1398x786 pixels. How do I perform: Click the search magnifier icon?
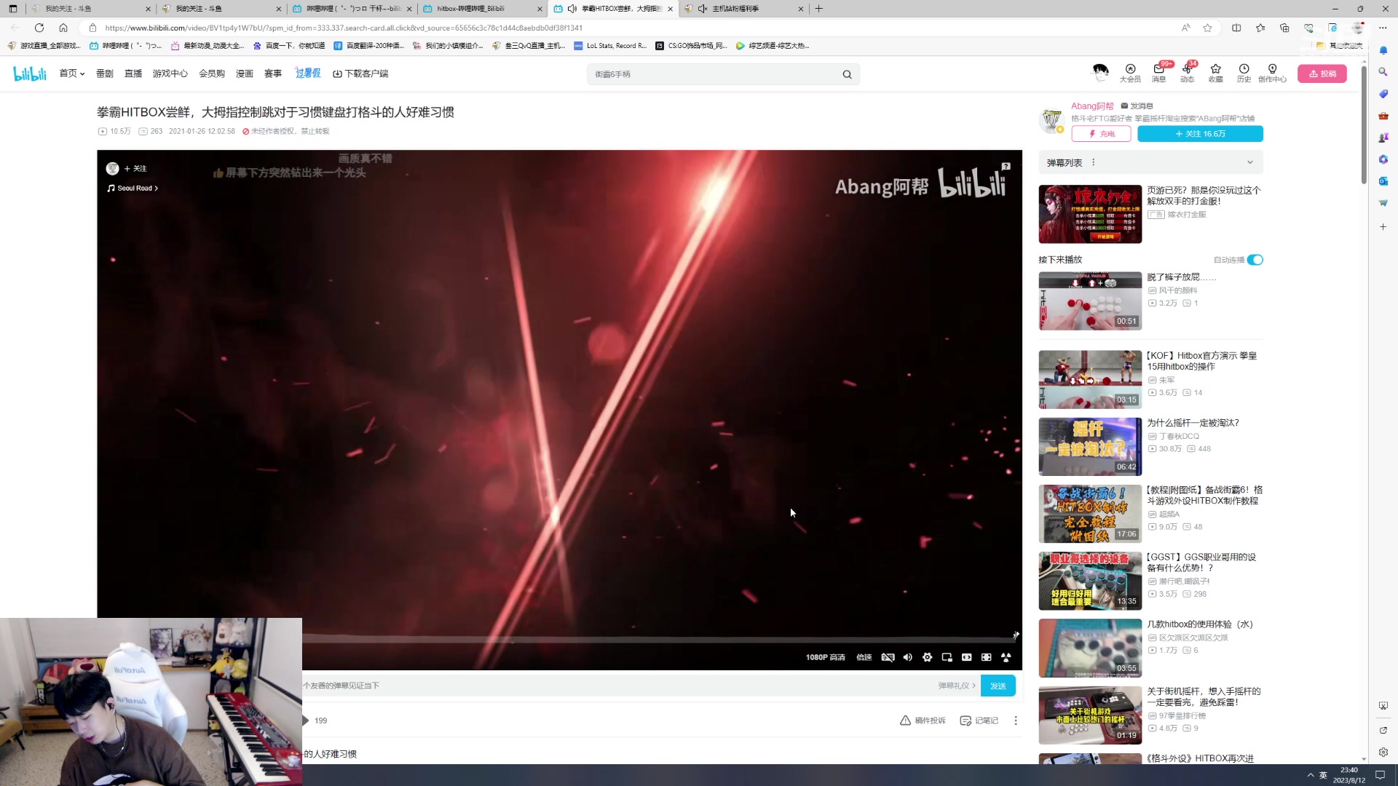847,74
